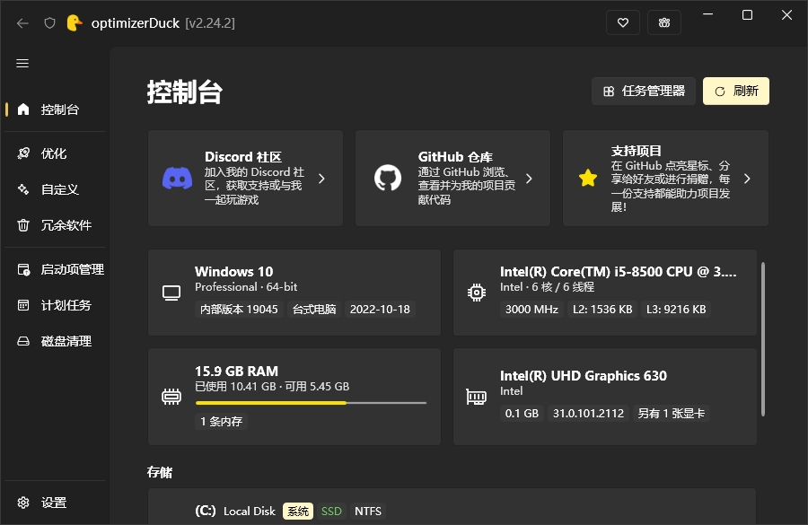The image size is (808, 525).
Task: Click the vertical scrollbar on the right
Action: point(763,339)
